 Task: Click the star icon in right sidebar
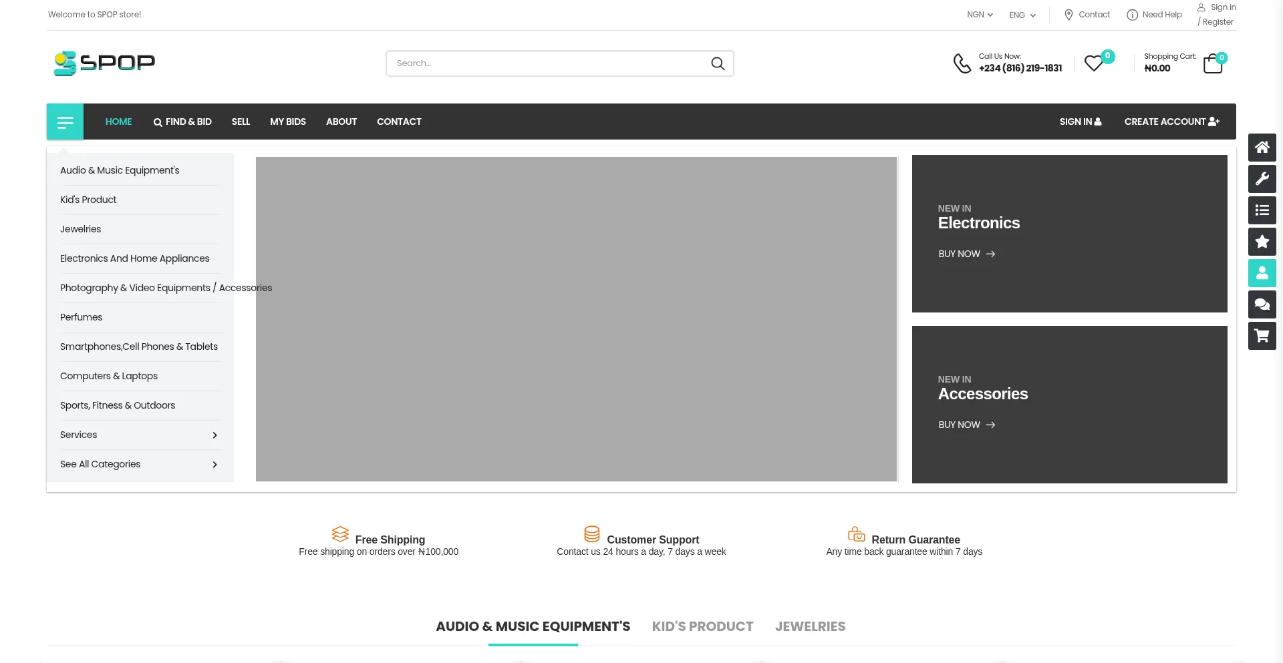click(1262, 242)
